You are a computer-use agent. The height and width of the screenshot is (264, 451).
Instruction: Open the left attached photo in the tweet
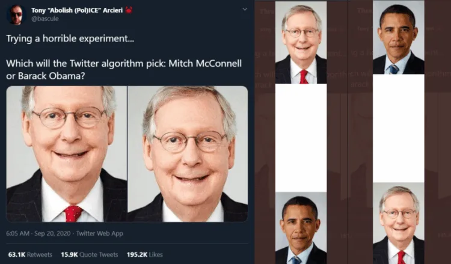(67, 154)
